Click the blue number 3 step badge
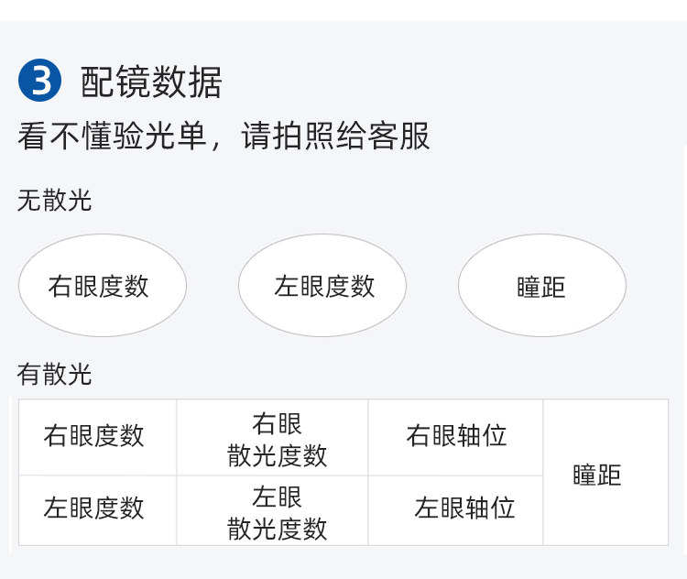Screen dimensions: 687x579 (39, 82)
